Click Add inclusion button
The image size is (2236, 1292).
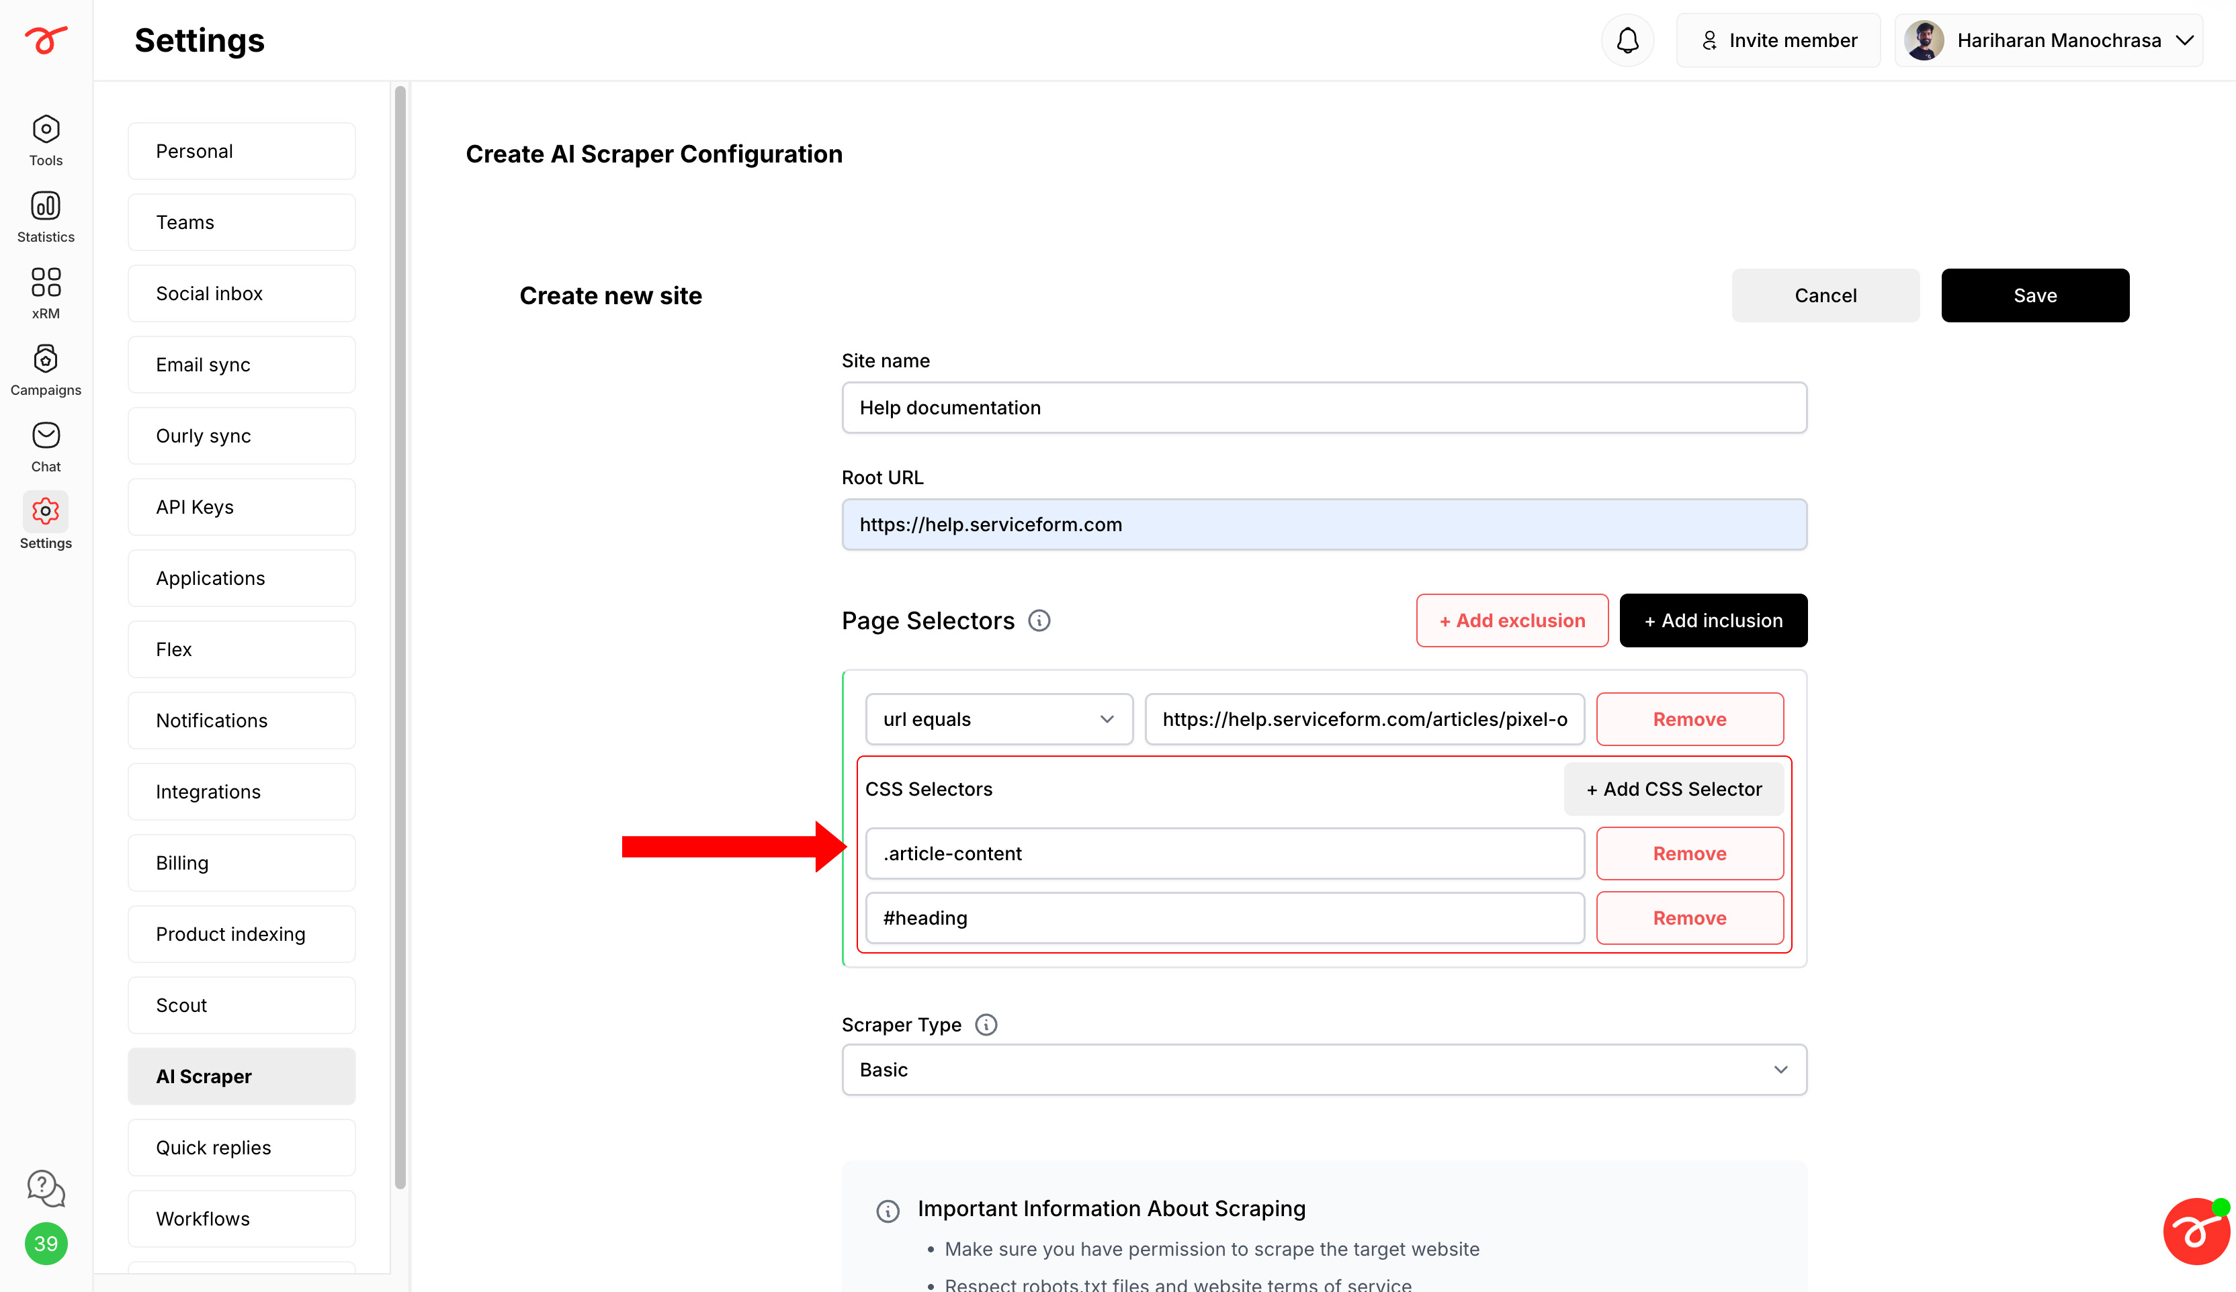click(1713, 620)
